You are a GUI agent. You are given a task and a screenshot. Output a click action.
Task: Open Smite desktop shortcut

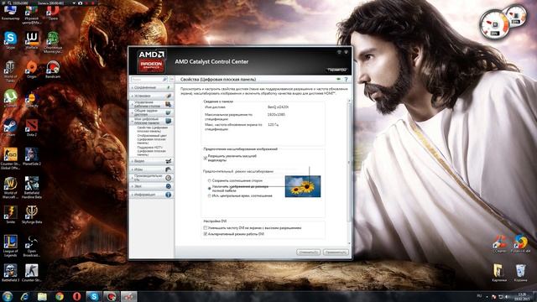[x=10, y=215]
